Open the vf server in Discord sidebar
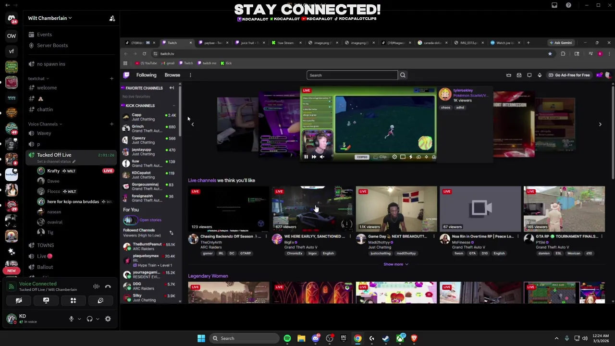The width and height of the screenshot is (615, 346). [x=12, y=51]
